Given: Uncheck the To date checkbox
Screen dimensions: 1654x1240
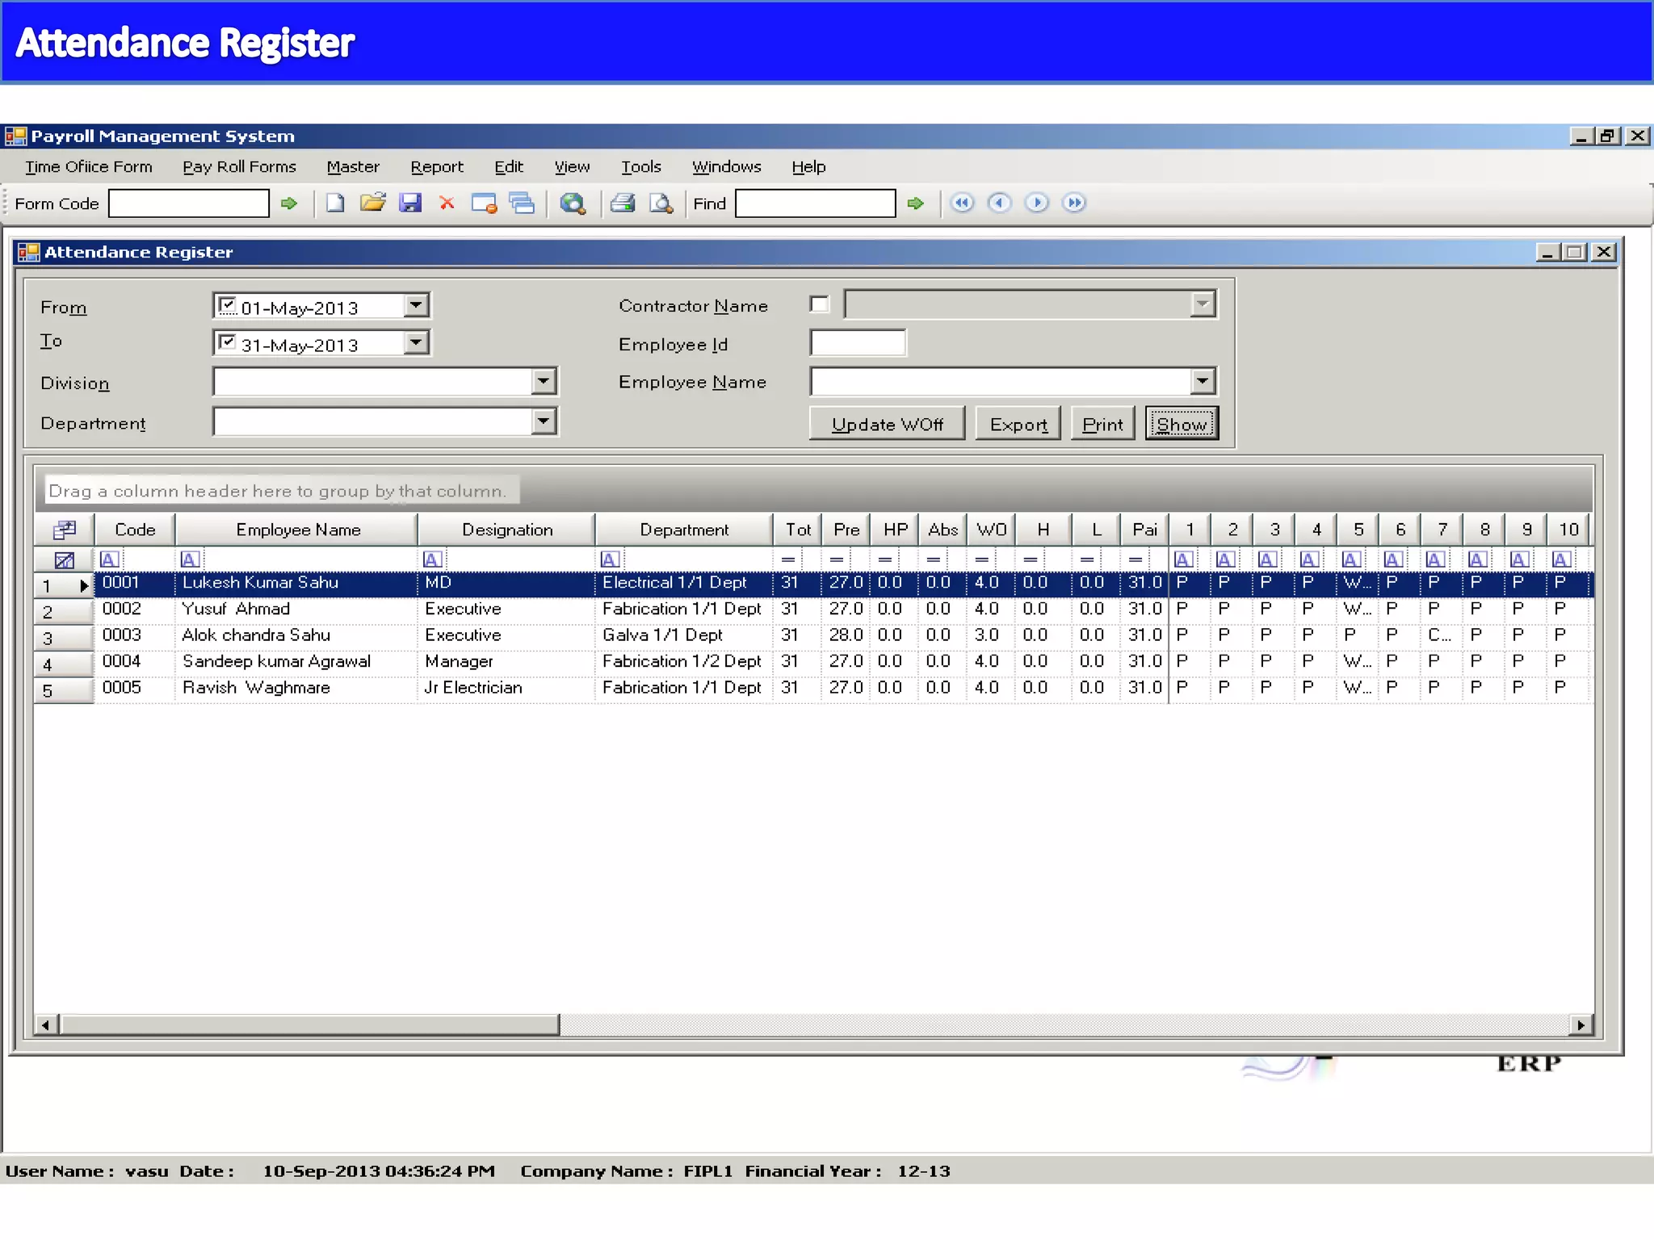Looking at the screenshot, I should (228, 342).
